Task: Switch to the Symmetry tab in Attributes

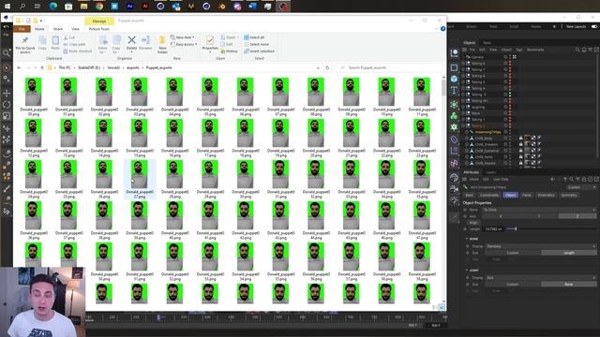Action: click(x=569, y=196)
